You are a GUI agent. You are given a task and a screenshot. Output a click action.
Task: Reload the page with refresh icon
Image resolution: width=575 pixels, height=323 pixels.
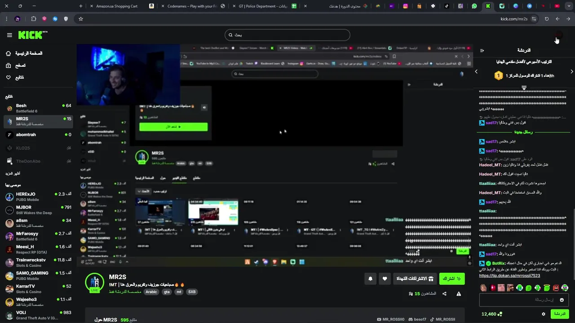click(x=547, y=19)
